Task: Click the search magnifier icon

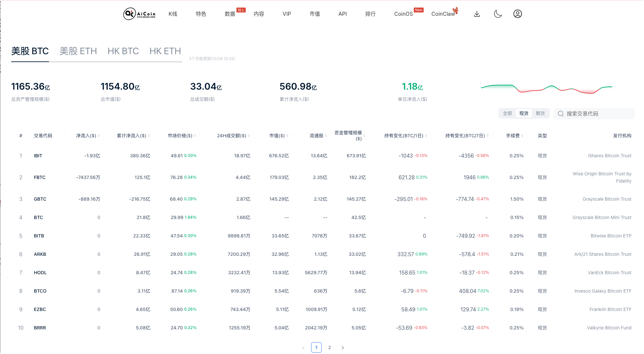Action: tap(561, 113)
